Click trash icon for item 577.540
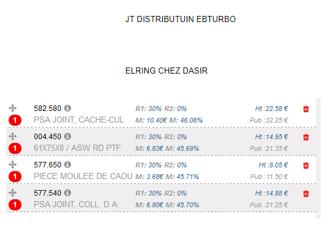Screen dimensions: 333x233 point(306,194)
